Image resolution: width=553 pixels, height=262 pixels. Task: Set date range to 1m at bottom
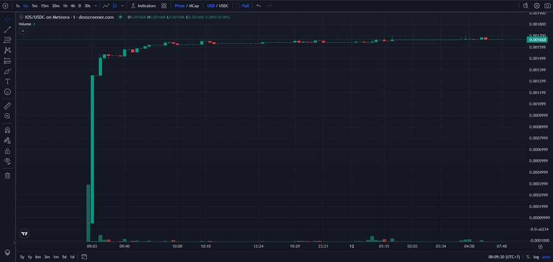tap(56, 257)
